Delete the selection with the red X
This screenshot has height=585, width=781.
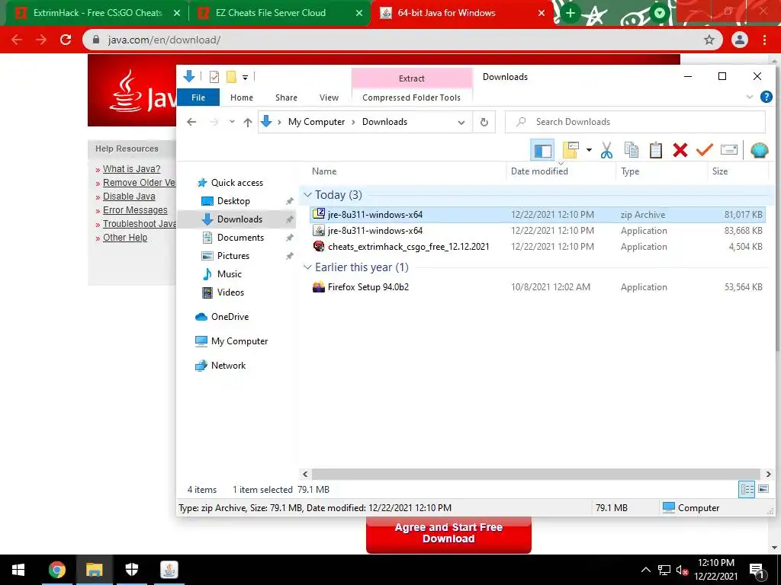click(x=680, y=150)
